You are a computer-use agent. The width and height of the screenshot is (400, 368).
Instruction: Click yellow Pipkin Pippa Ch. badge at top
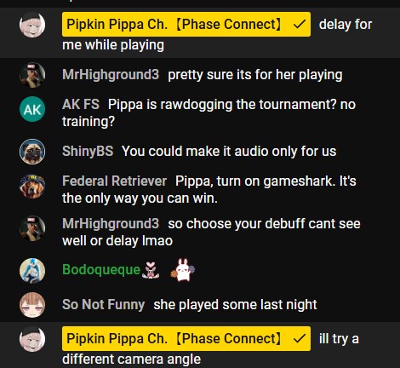pos(186,25)
